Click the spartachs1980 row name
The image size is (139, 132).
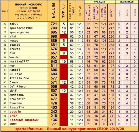(x=21, y=28)
